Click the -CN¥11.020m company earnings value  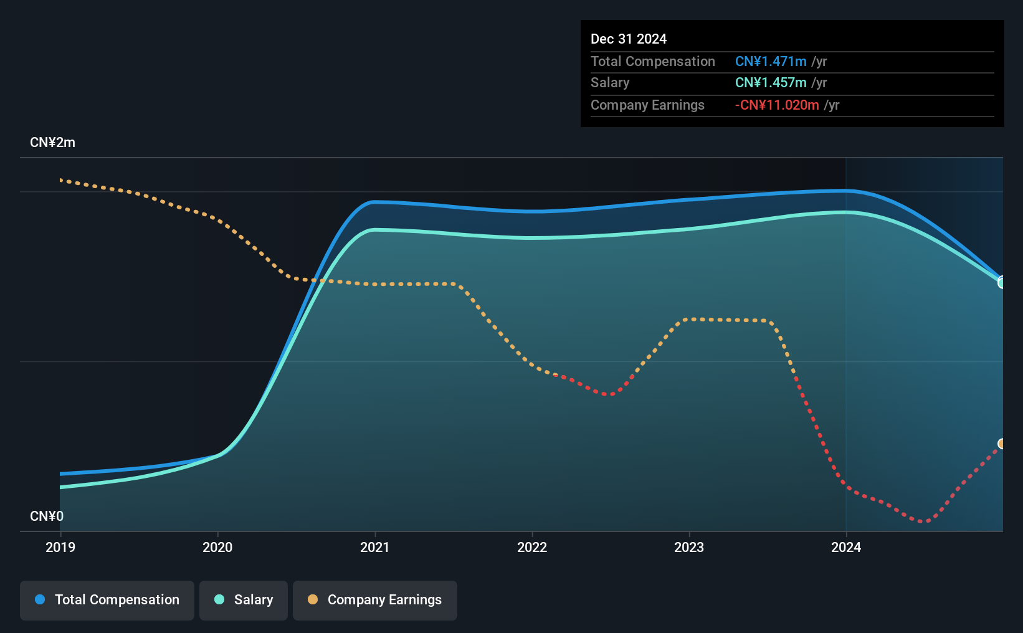(x=777, y=105)
